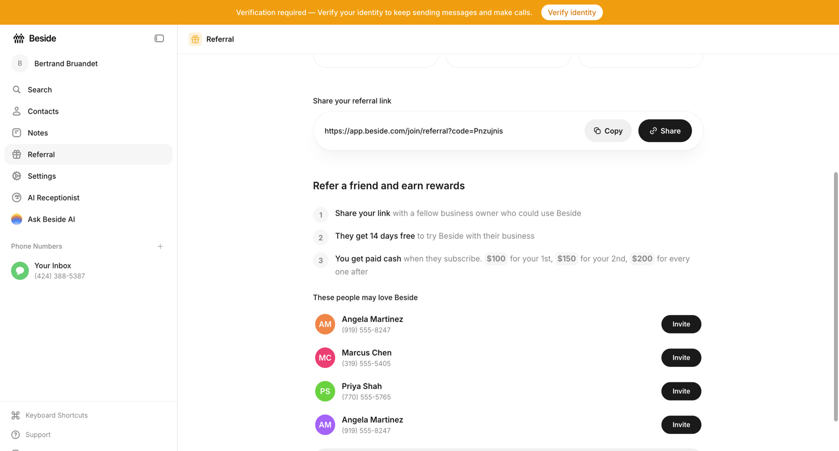The image size is (839, 451).
Task: Click the "They get 14 days free" text
Action: (375, 236)
